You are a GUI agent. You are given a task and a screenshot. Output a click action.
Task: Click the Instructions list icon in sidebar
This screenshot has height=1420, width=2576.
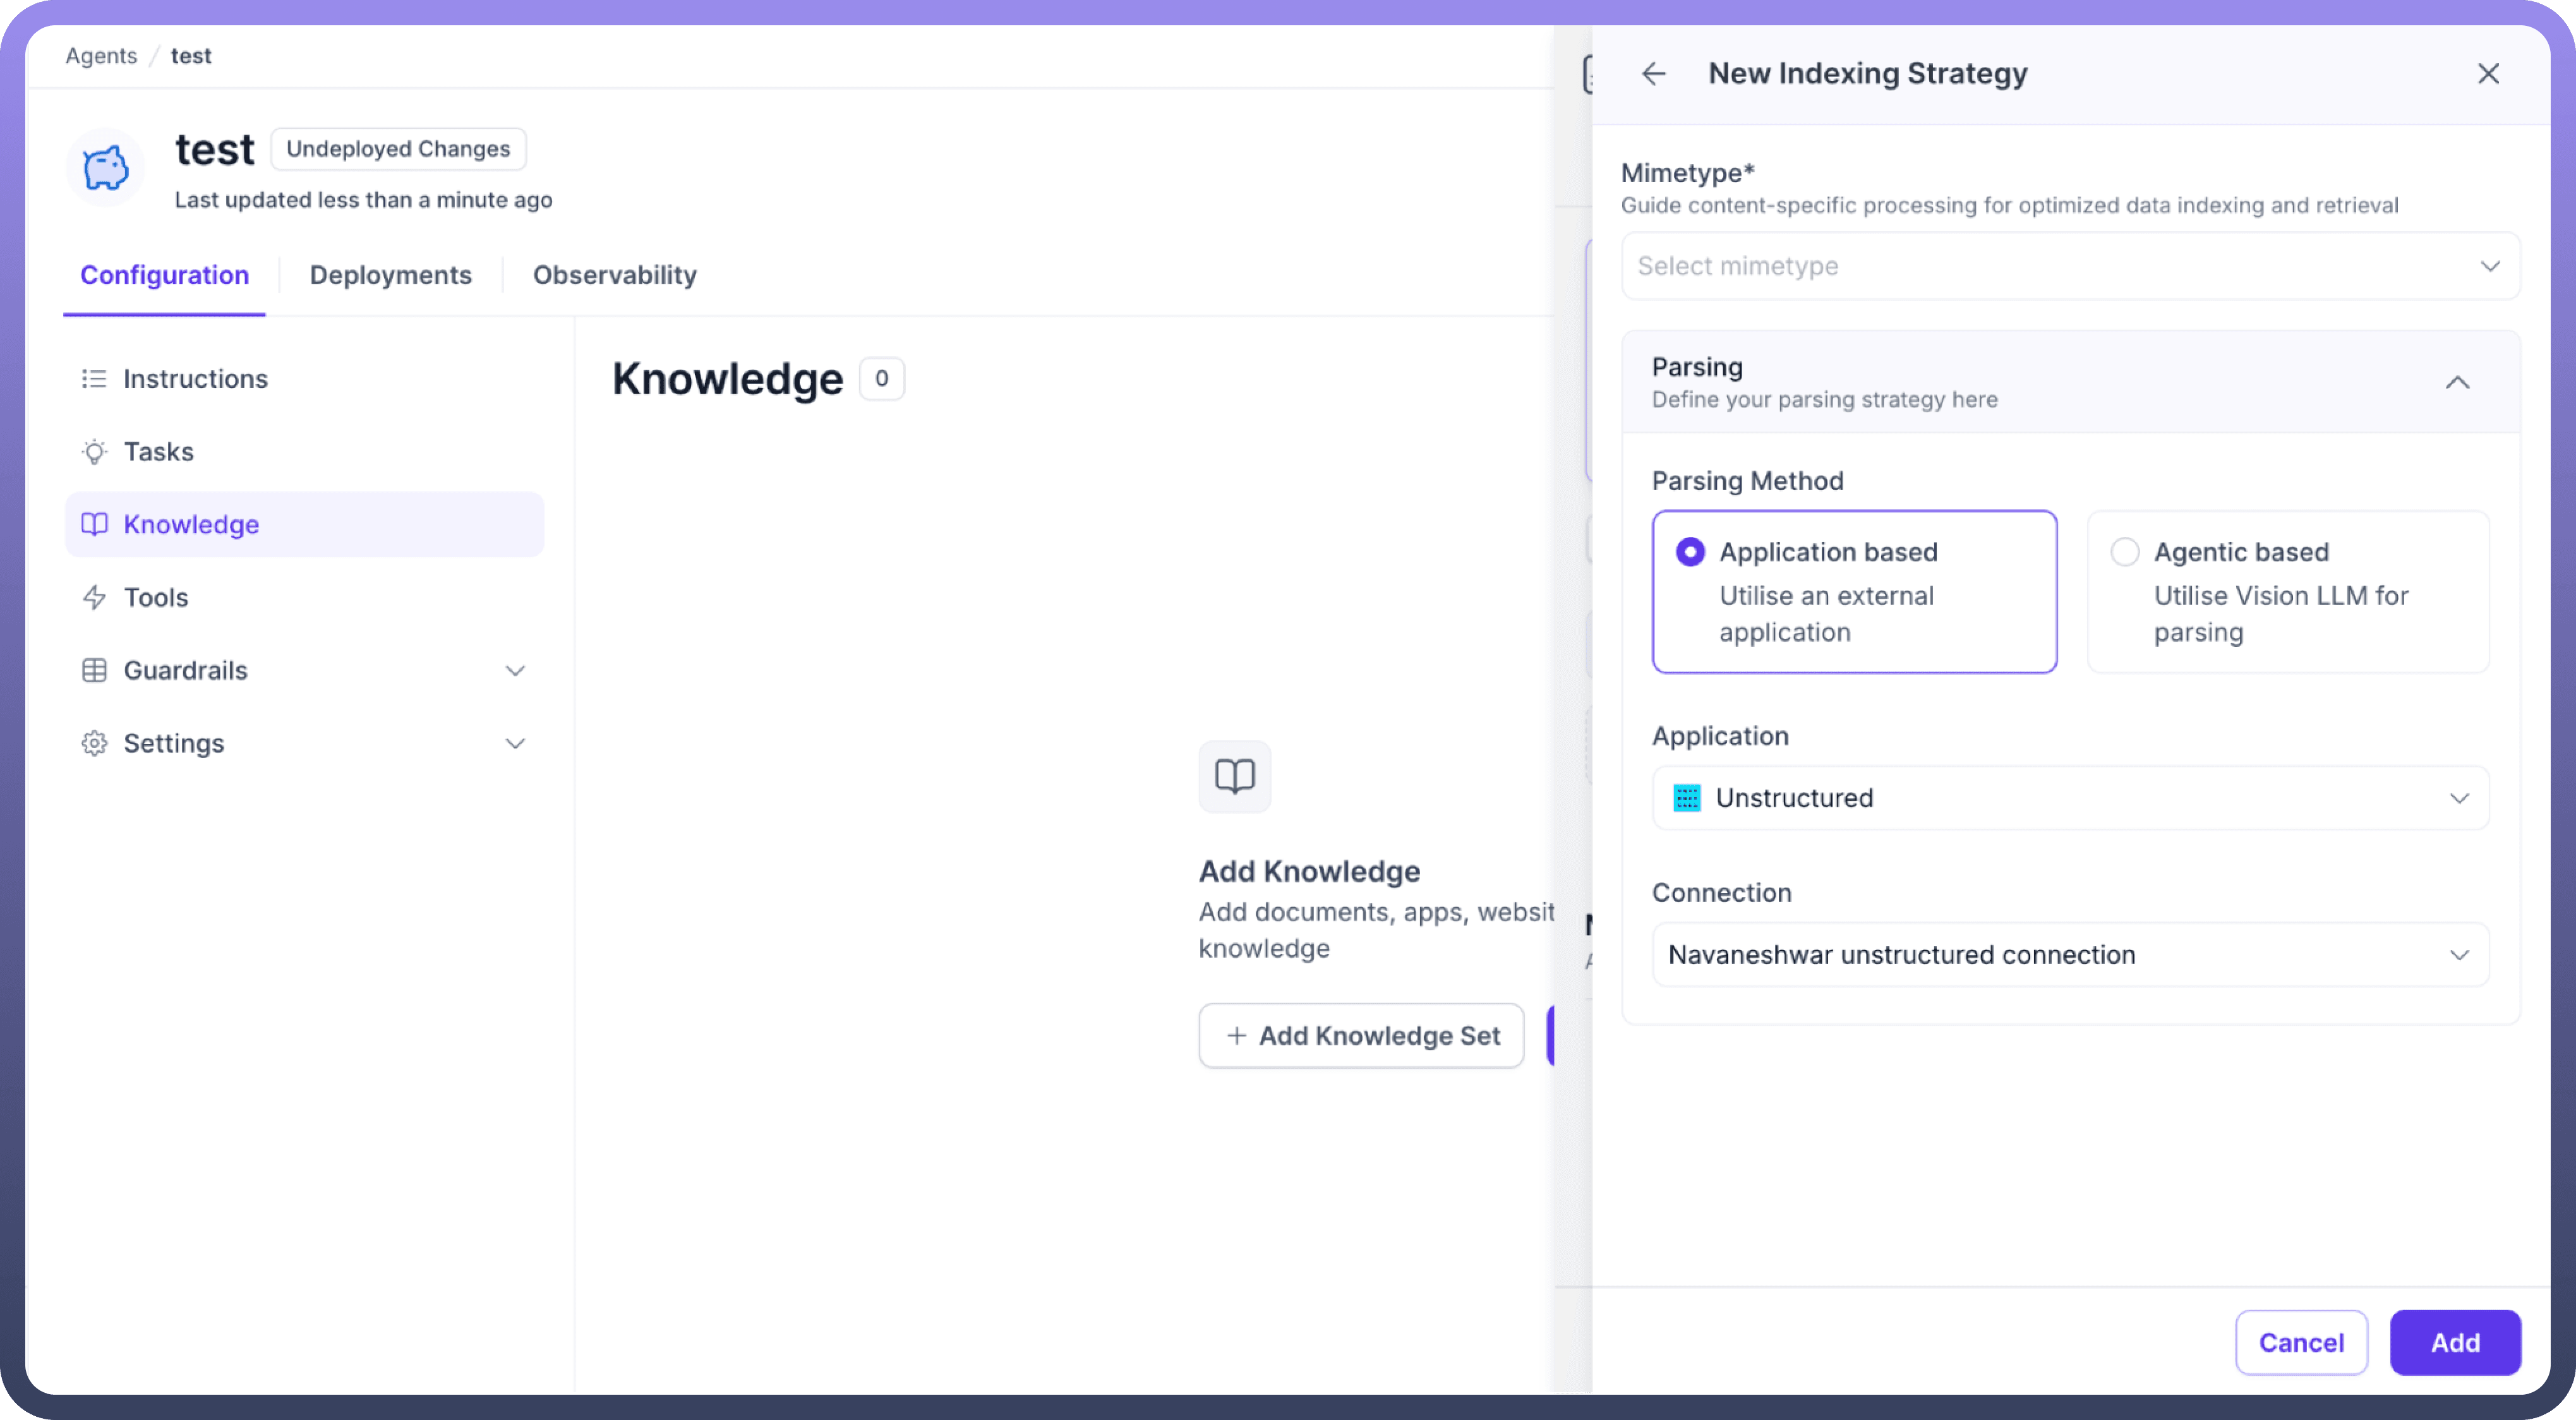click(94, 379)
